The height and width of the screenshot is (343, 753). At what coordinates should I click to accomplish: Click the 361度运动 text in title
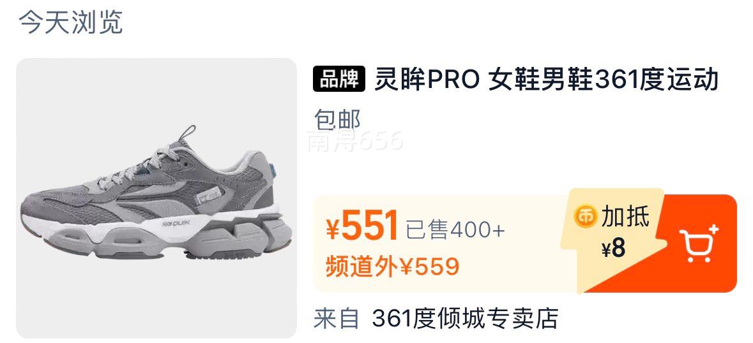[x=657, y=79]
